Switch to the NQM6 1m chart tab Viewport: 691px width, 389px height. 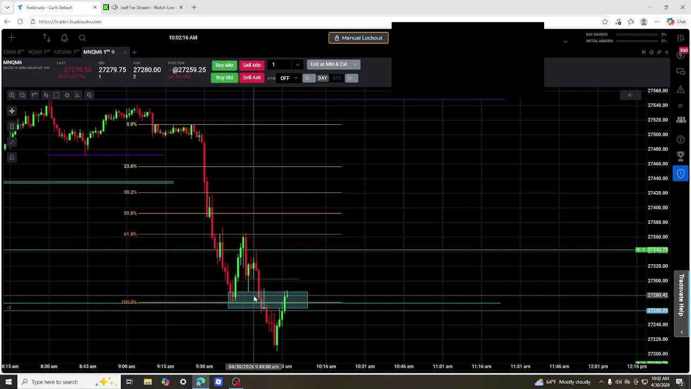coord(39,52)
